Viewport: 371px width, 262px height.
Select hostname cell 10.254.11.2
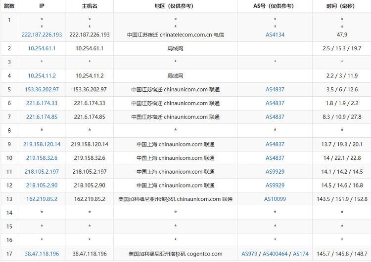pos(90,76)
